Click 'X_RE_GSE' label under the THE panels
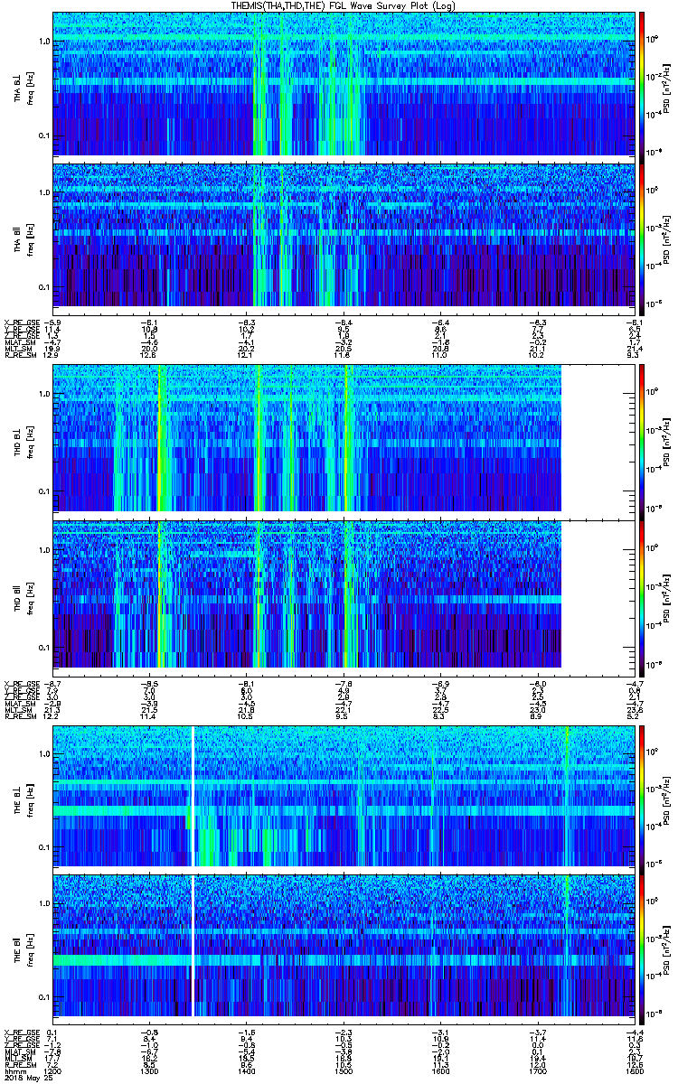Screen dimensions: 678x1084 [x=21, y=1033]
